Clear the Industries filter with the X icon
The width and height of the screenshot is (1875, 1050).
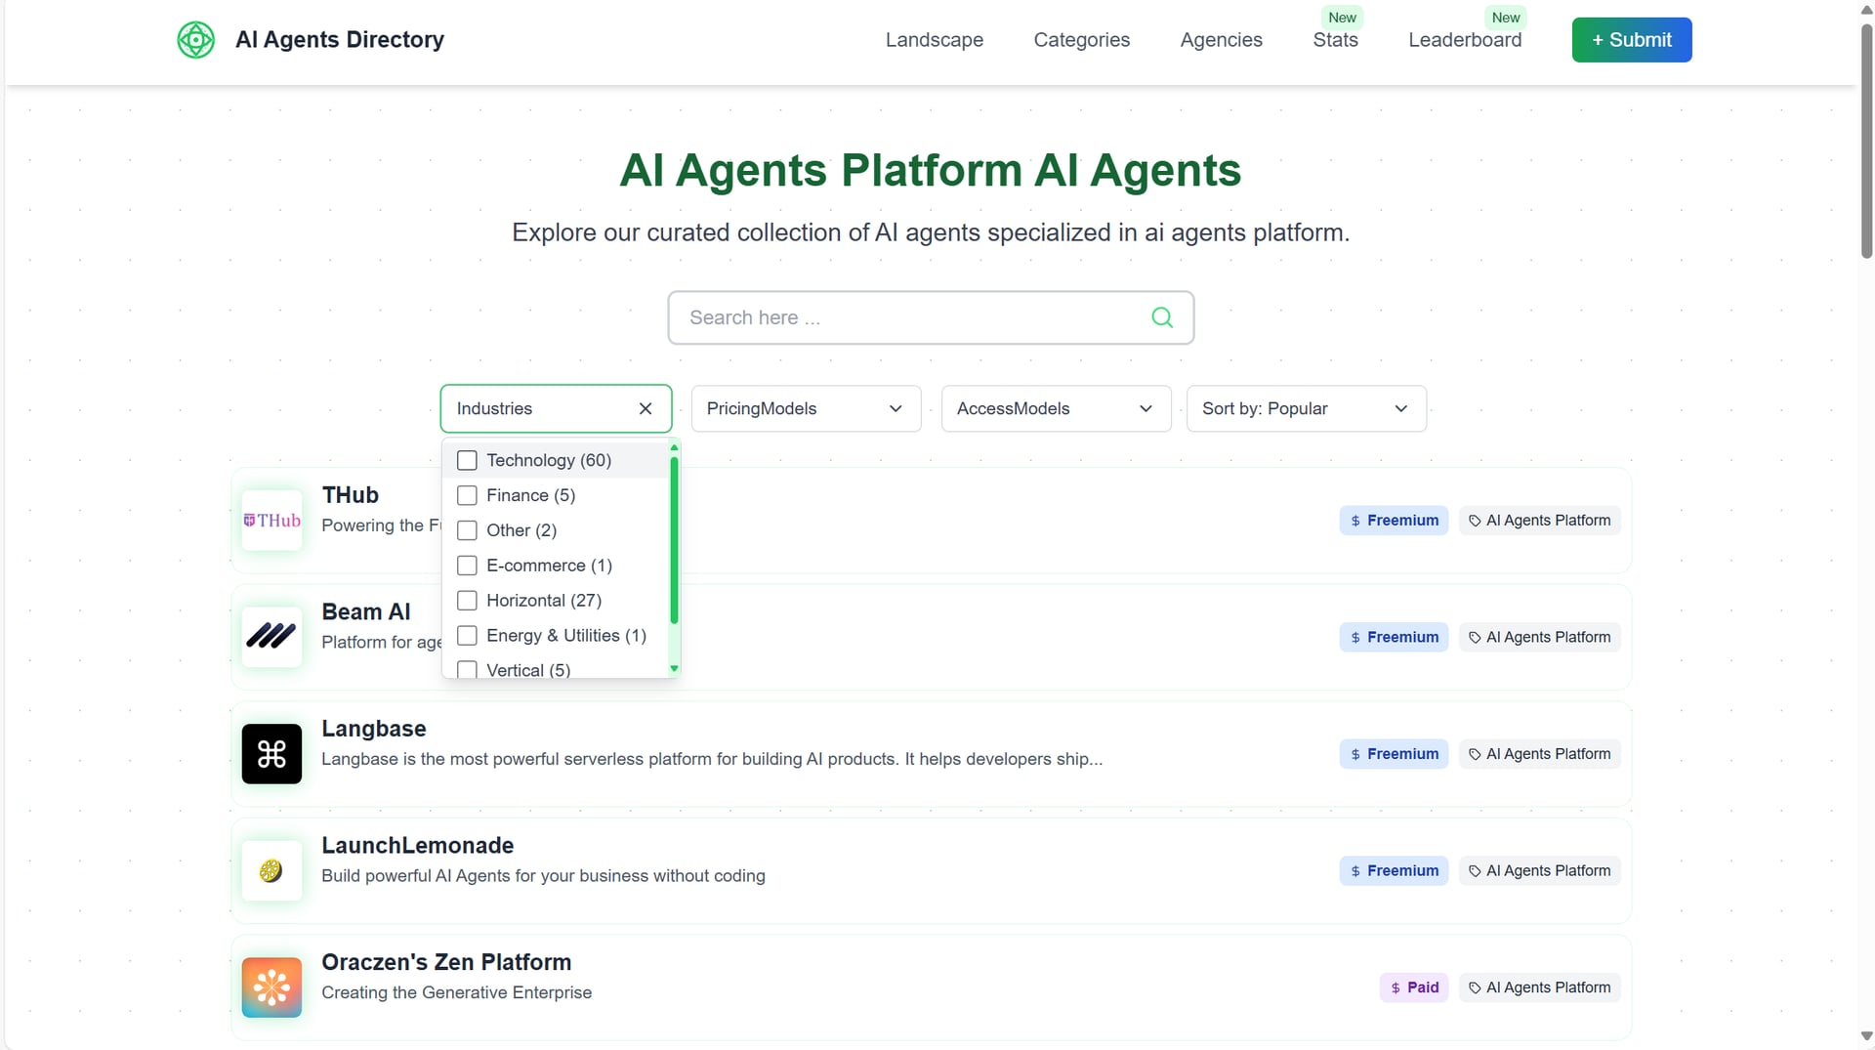click(646, 408)
